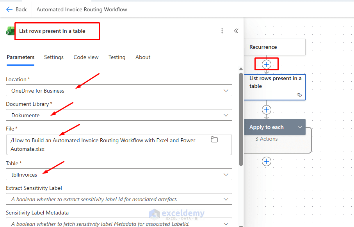Switch to the Settings tab
The width and height of the screenshot is (354, 227).
[x=54, y=57]
